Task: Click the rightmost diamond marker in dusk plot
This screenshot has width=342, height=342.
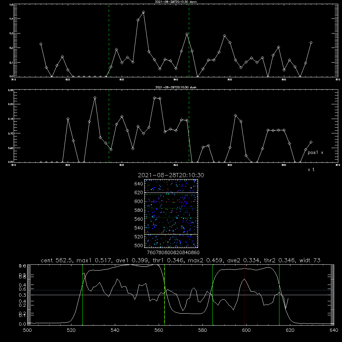Action: (x=311, y=142)
